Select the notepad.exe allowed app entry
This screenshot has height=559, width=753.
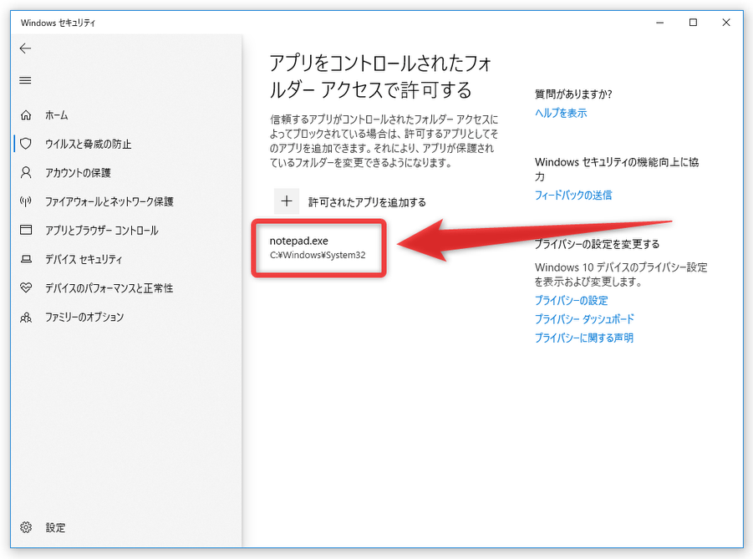318,248
